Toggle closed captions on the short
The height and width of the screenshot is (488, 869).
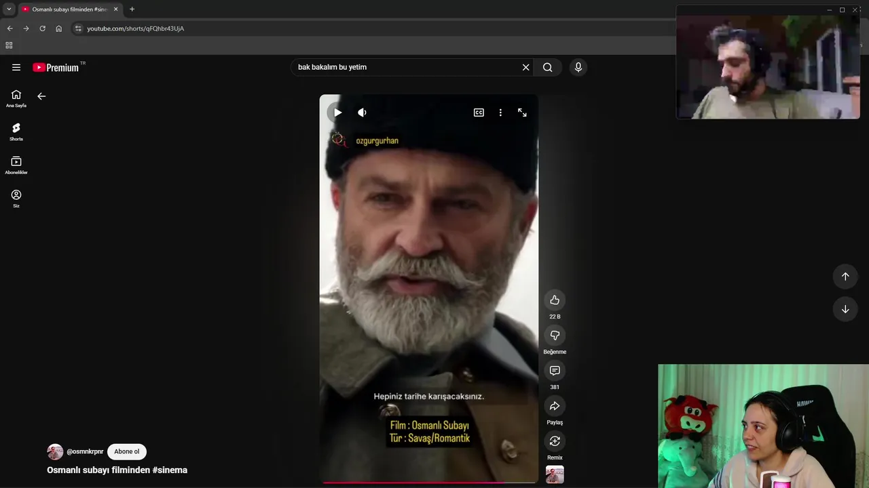[479, 113]
